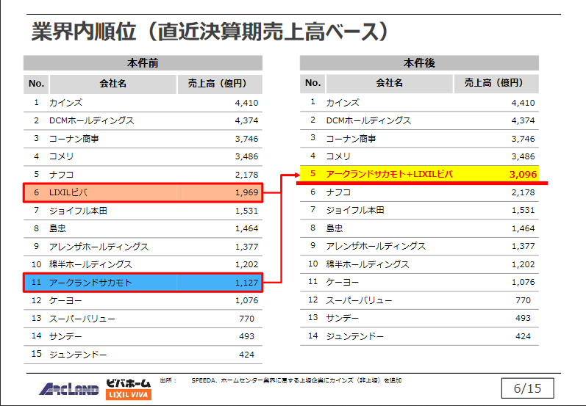Image resolution: width=586 pixels, height=406 pixels.
Task: Click 会社名 column header in 本件前 table
Action: (113, 84)
